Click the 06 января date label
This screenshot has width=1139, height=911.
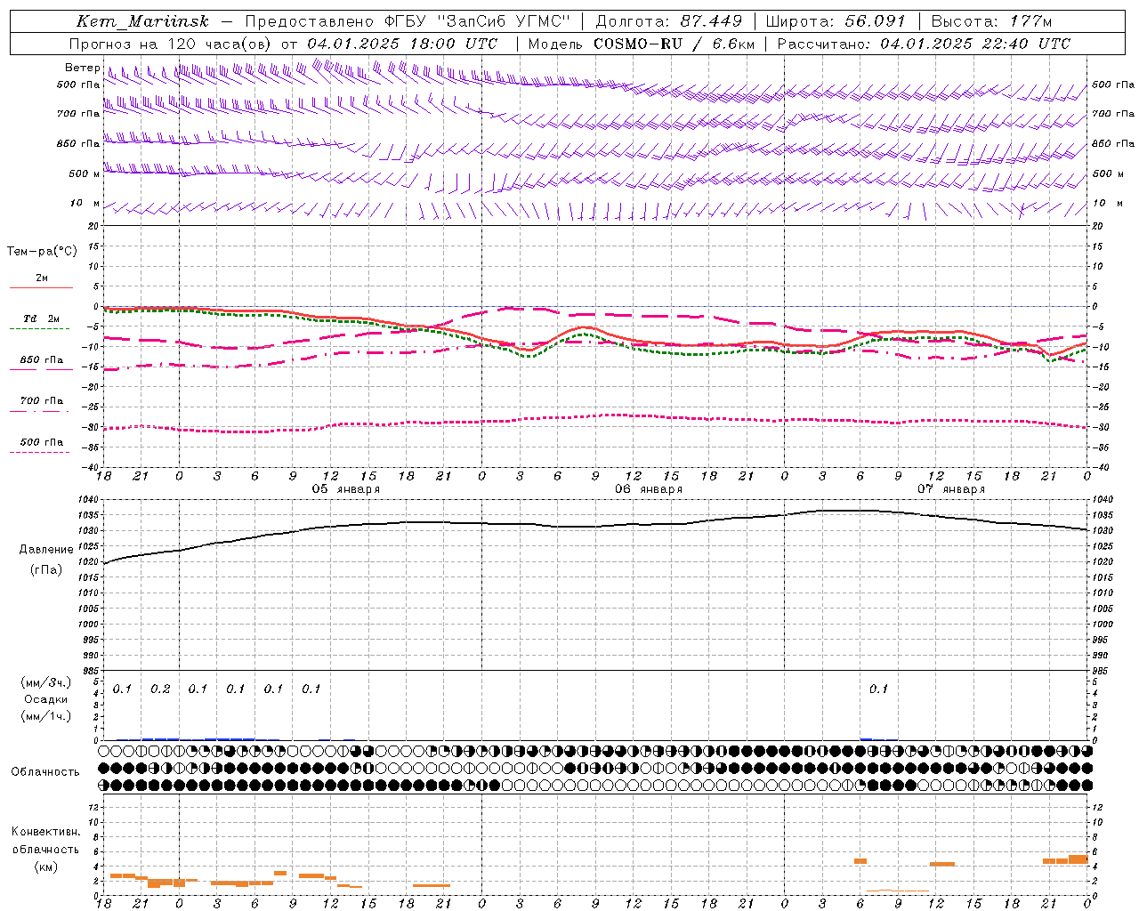point(649,489)
